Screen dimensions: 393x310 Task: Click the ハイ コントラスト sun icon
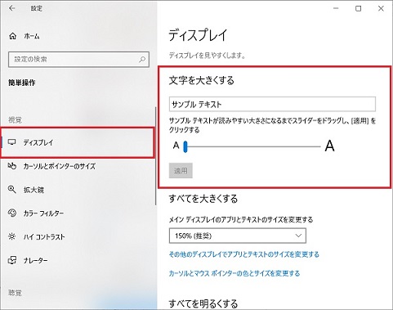(12, 236)
